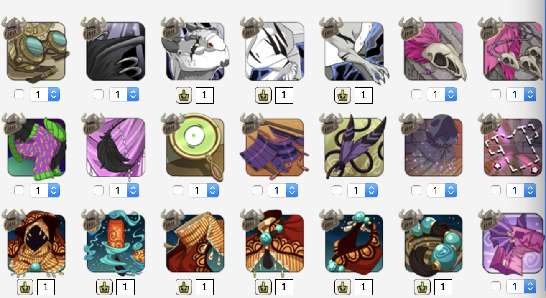Open quantity dropdown under purple samurai armor

283,191
